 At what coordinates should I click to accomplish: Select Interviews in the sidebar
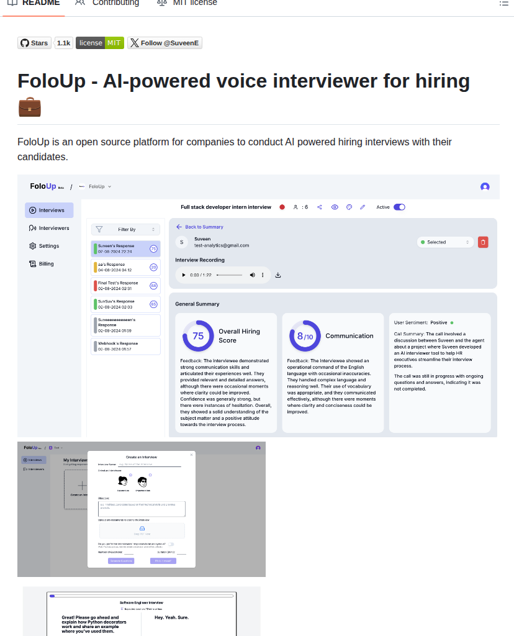click(x=49, y=210)
